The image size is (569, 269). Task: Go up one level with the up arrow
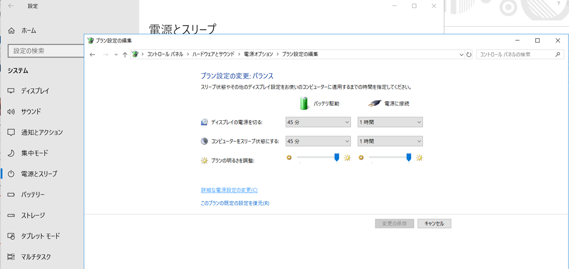(125, 55)
